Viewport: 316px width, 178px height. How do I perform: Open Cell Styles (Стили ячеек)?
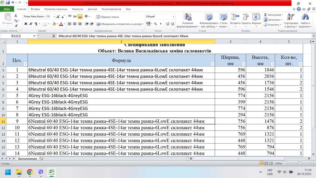click(x=223, y=21)
